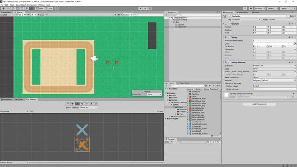This screenshot has height=167, width=297.
Task: Select the Scale tool in the main toolbar
Action: (18, 8)
